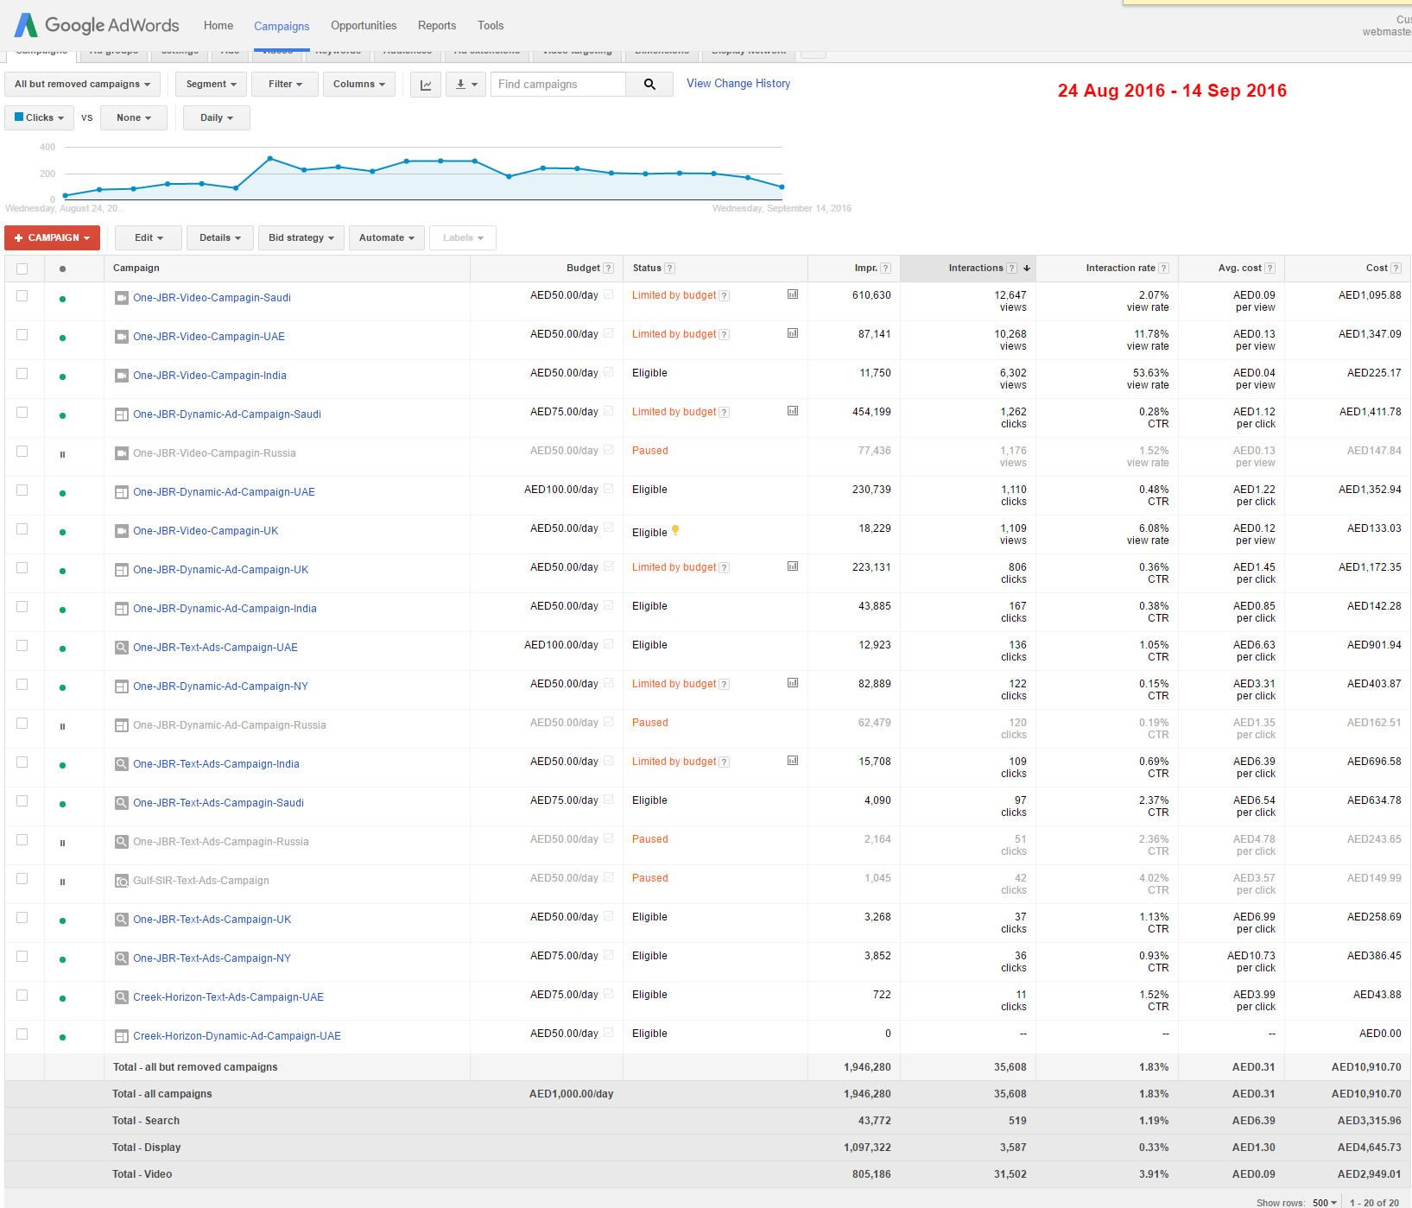Viewport: 1412px width, 1208px height.
Task: Click the Budget column help icon
Action: coord(608,269)
